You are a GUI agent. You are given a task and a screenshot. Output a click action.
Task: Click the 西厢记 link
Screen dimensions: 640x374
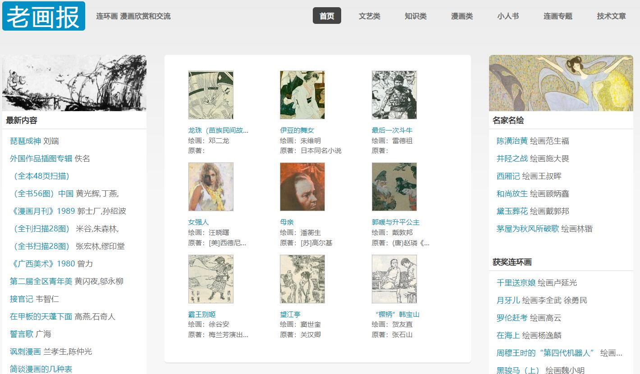point(508,176)
